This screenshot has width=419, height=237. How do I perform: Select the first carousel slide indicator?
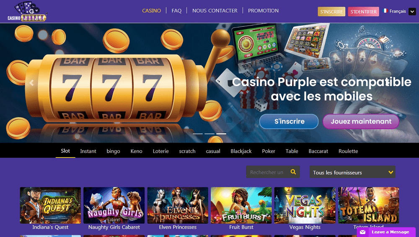(x=198, y=134)
